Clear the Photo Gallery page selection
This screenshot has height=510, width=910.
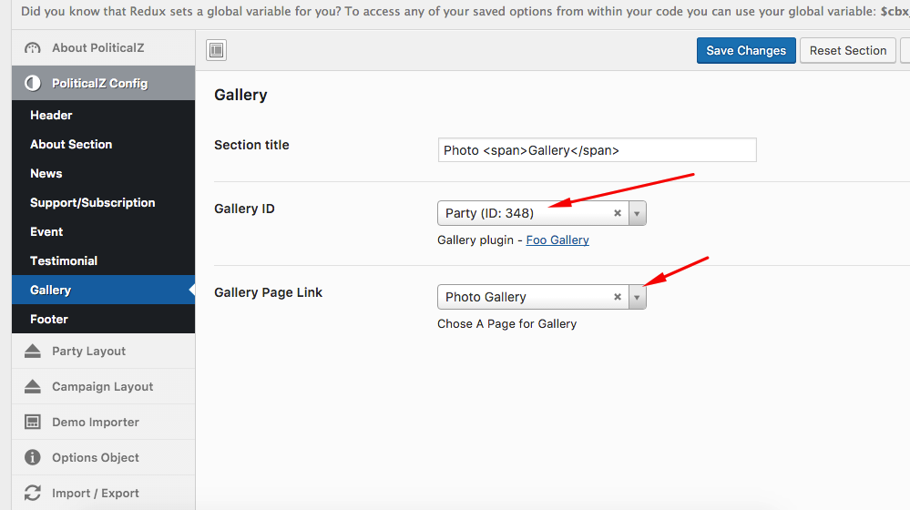point(618,297)
